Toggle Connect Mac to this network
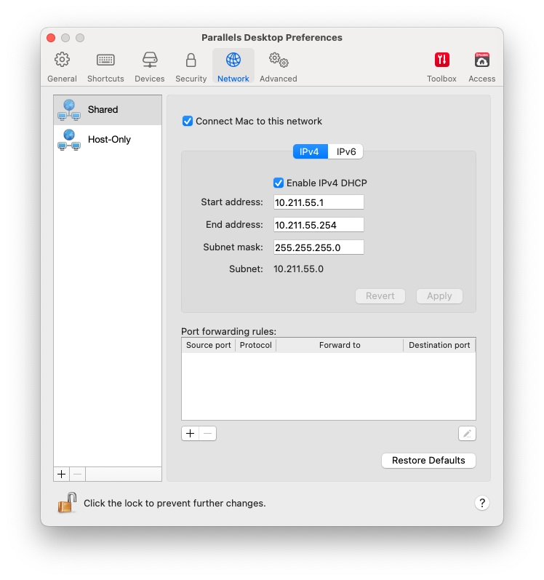This screenshot has height=580, width=544. click(188, 122)
